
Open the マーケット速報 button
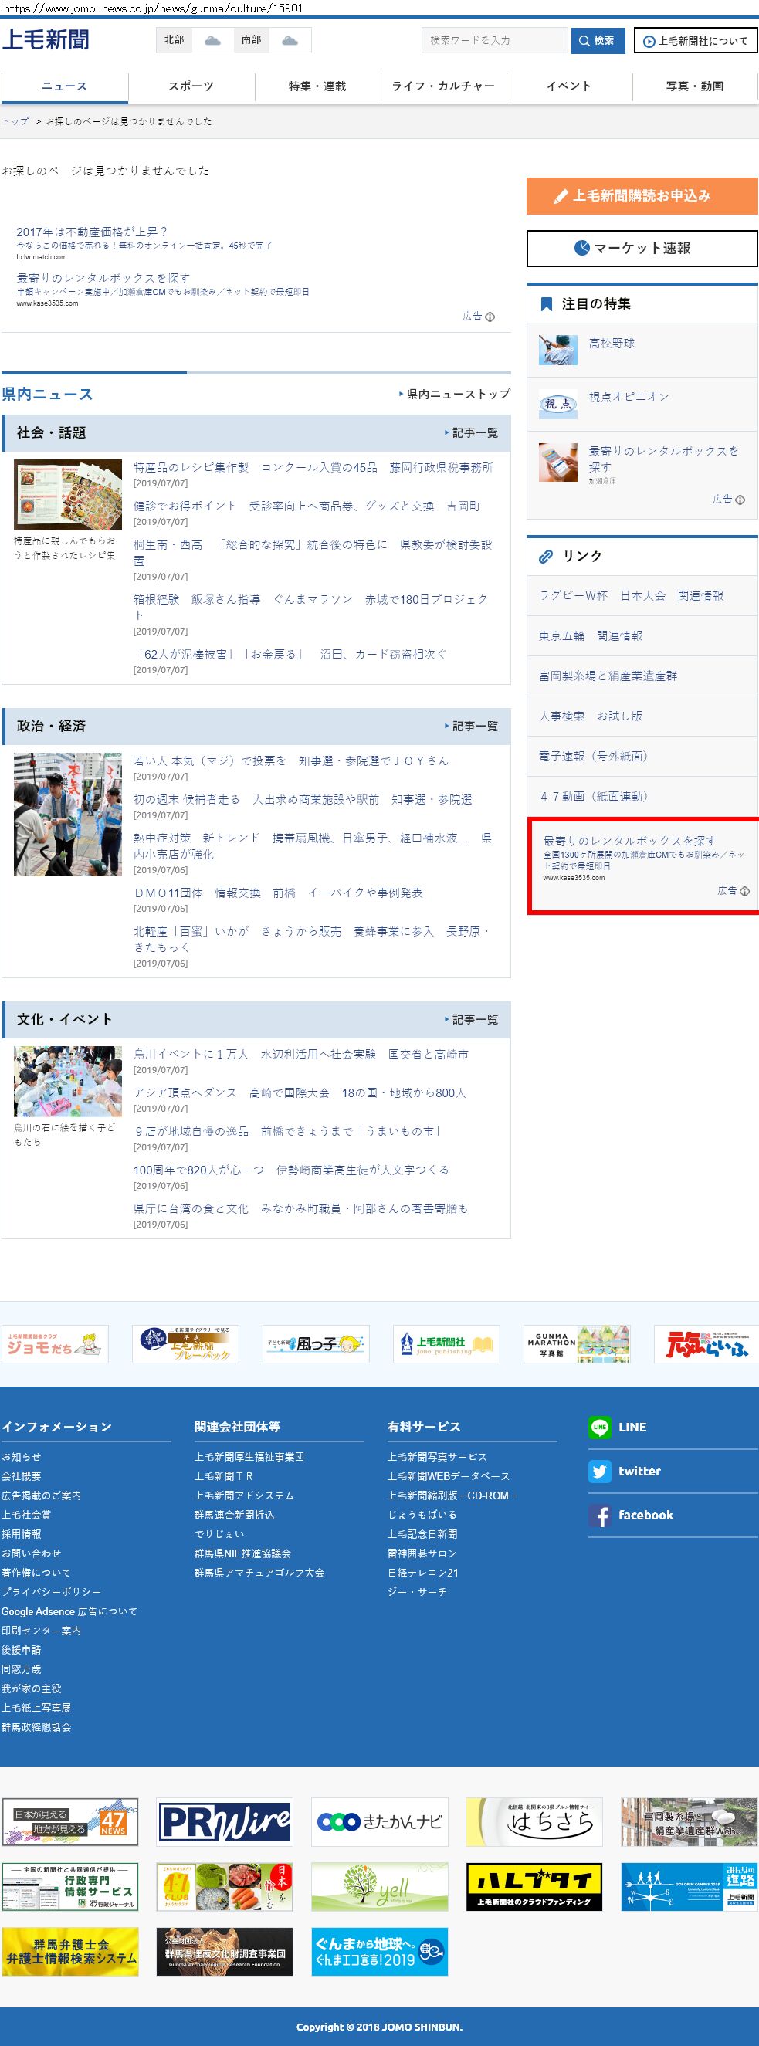642,249
